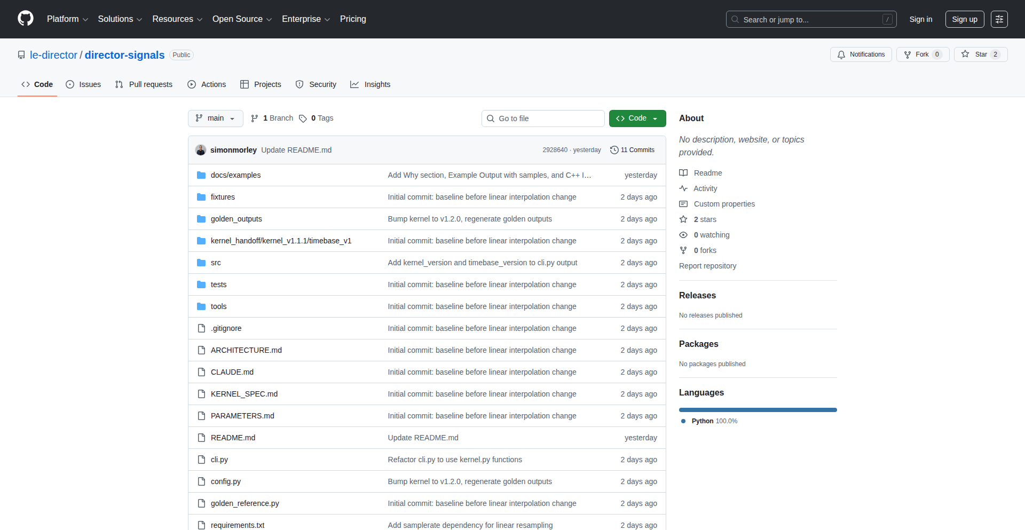The image size is (1025, 530).
Task: Open Activity link in About sidebar
Action: click(x=705, y=188)
